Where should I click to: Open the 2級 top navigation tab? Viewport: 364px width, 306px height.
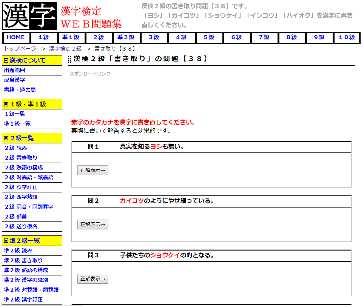coord(99,37)
